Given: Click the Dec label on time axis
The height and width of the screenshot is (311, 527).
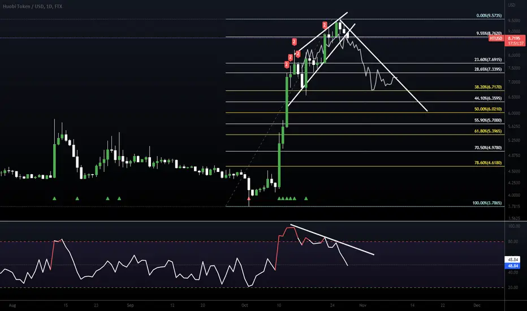Looking at the screenshot, I should (x=477, y=305).
